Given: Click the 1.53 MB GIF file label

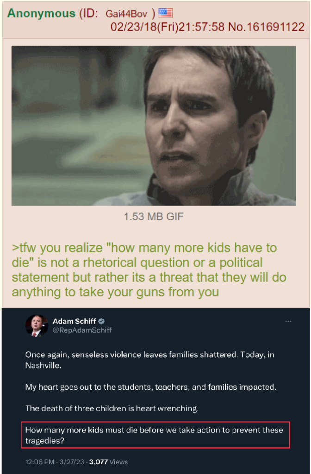Looking at the screenshot, I should coord(154,217).
